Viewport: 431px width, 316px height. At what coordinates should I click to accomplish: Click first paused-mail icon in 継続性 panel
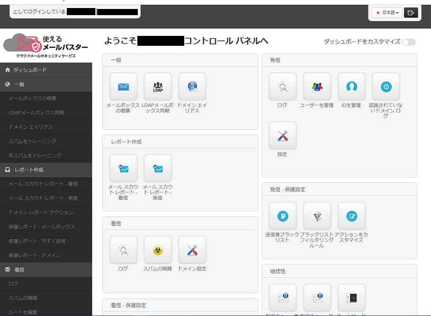coord(283,298)
